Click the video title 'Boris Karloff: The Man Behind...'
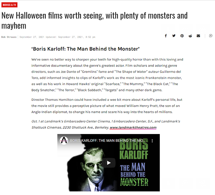This screenshot has height=195, width=215. click(x=108, y=141)
